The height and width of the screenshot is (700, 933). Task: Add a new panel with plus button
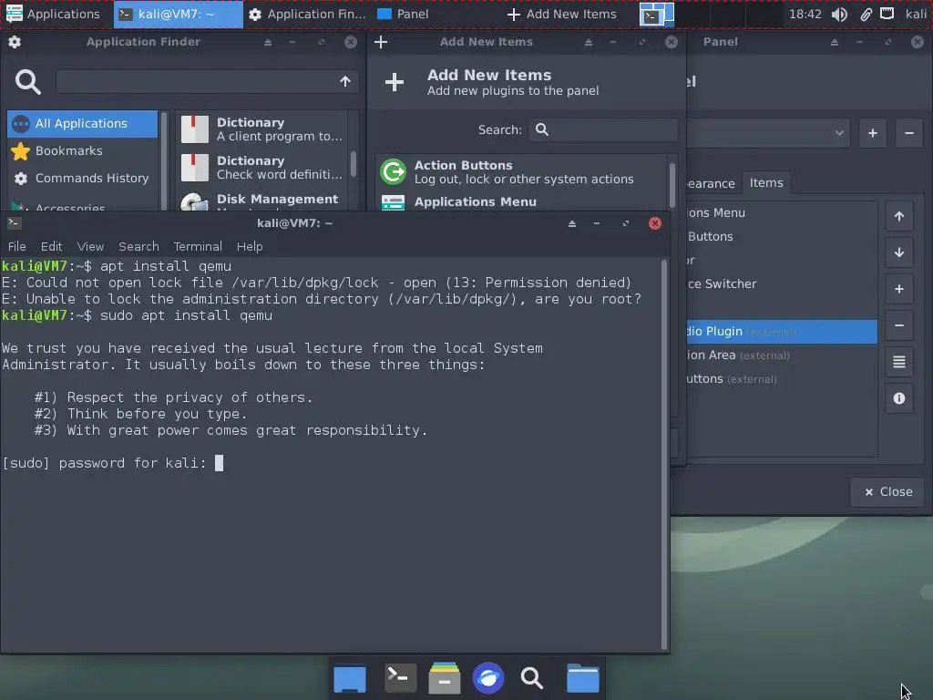tap(873, 133)
